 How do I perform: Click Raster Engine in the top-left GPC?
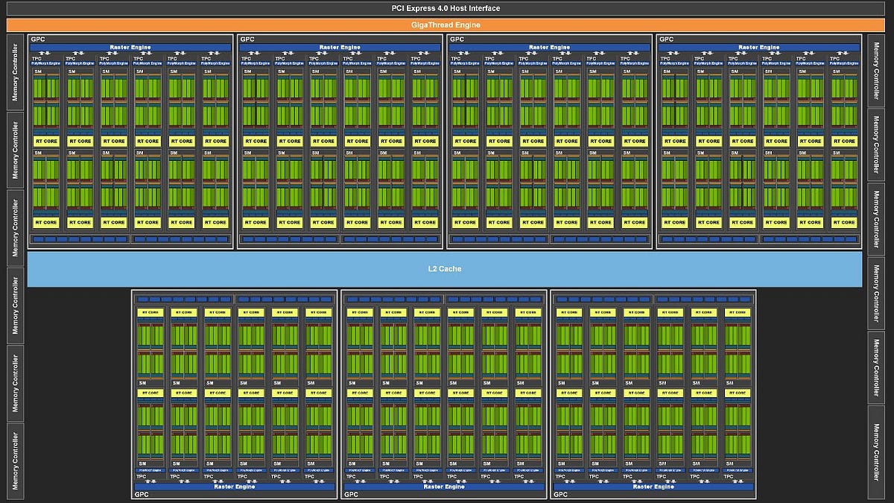point(130,47)
